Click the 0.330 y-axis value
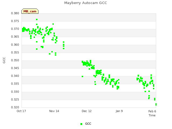 (x=15, y=92)
